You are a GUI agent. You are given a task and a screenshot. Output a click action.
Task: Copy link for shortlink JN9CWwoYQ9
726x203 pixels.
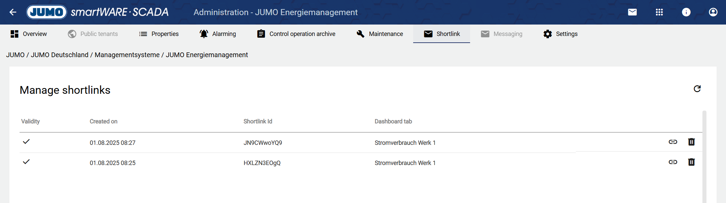pos(672,142)
